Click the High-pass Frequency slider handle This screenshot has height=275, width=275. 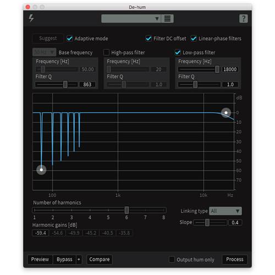pos(109,69)
